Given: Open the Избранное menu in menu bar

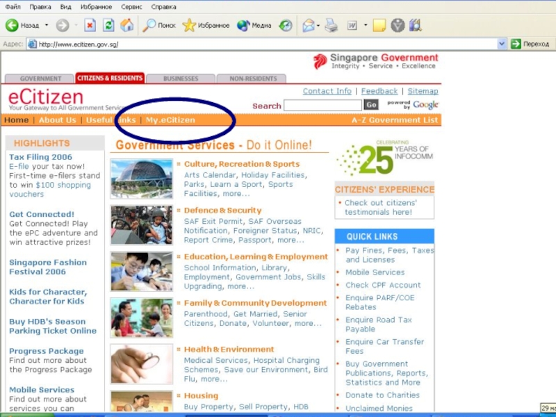Looking at the screenshot, I should 96,7.
